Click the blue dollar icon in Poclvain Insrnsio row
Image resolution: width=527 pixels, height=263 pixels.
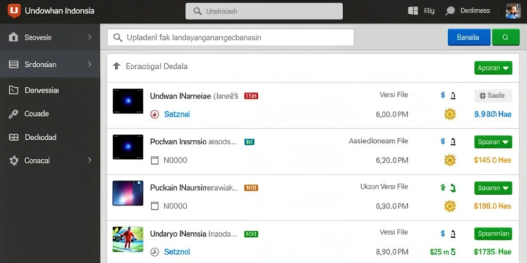click(x=443, y=141)
